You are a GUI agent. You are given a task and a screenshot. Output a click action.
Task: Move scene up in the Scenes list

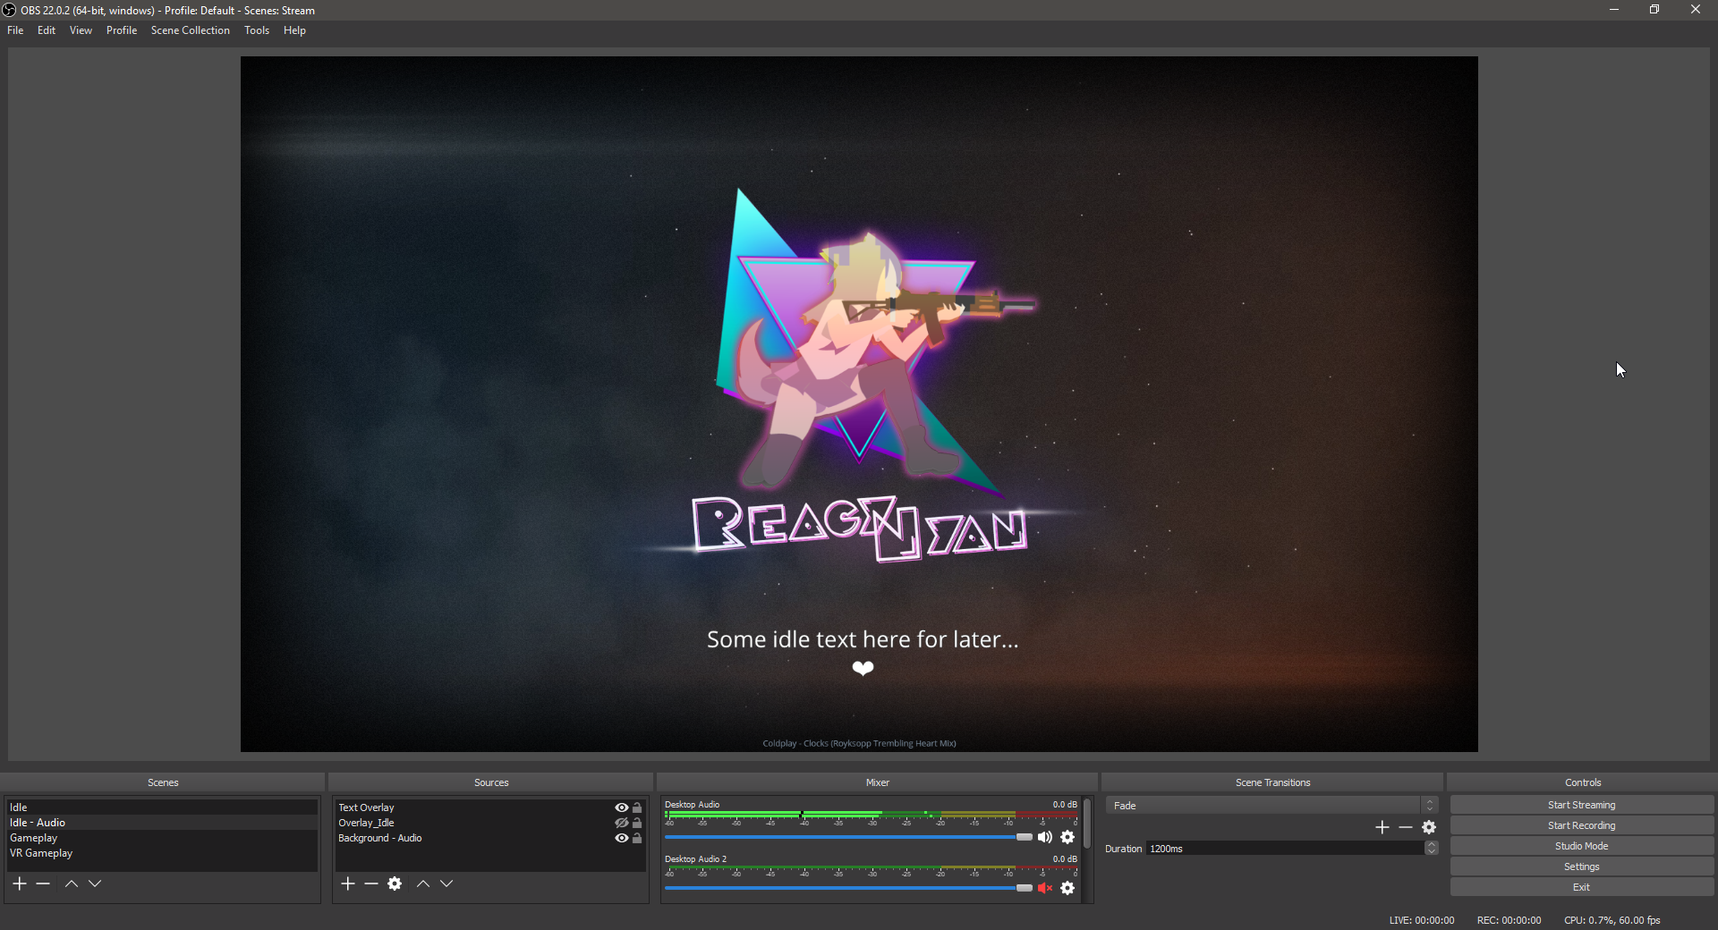72,883
